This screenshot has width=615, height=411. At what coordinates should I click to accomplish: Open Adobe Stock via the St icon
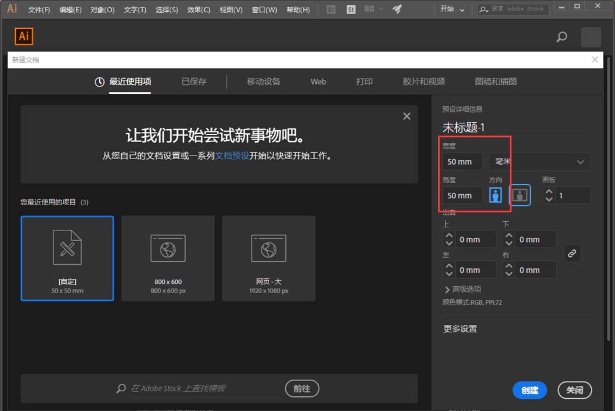[x=351, y=9]
